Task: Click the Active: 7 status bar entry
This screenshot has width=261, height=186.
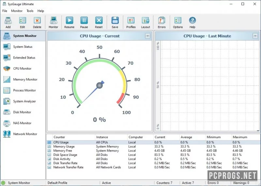Action: point(188,183)
